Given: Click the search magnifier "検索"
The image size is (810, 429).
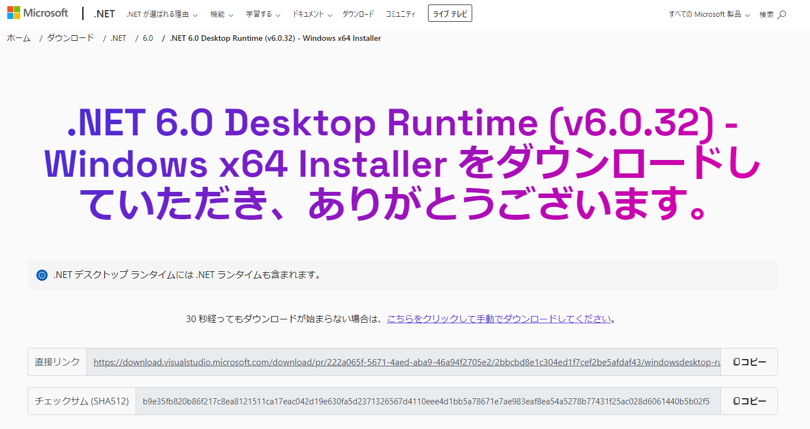Looking at the screenshot, I should [x=773, y=15].
